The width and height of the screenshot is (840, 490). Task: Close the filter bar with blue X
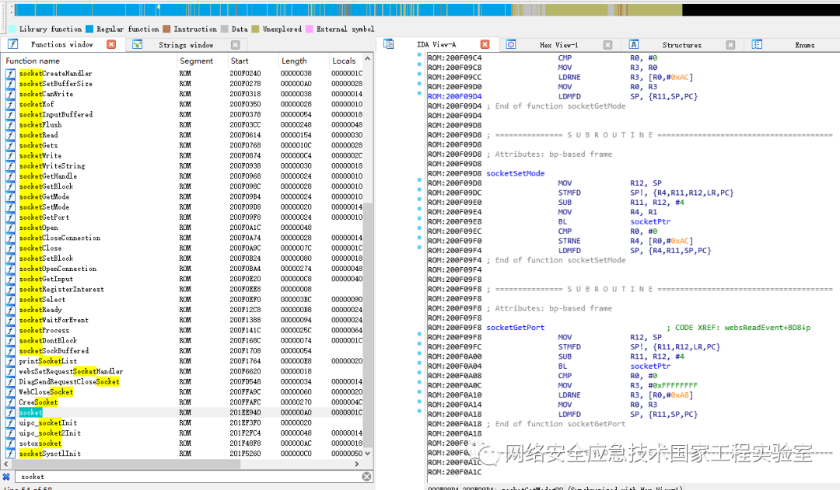coord(6,476)
